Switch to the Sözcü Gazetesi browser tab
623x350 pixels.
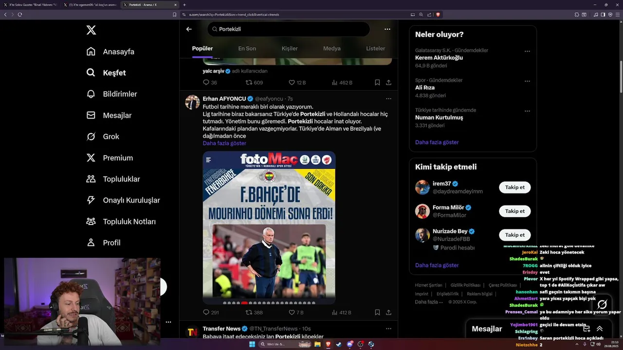(30, 5)
